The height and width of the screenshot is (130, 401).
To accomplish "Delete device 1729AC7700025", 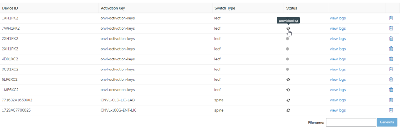I will pos(391,110).
